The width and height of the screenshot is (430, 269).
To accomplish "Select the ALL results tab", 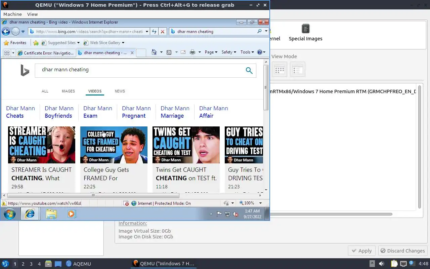I will point(45,91).
